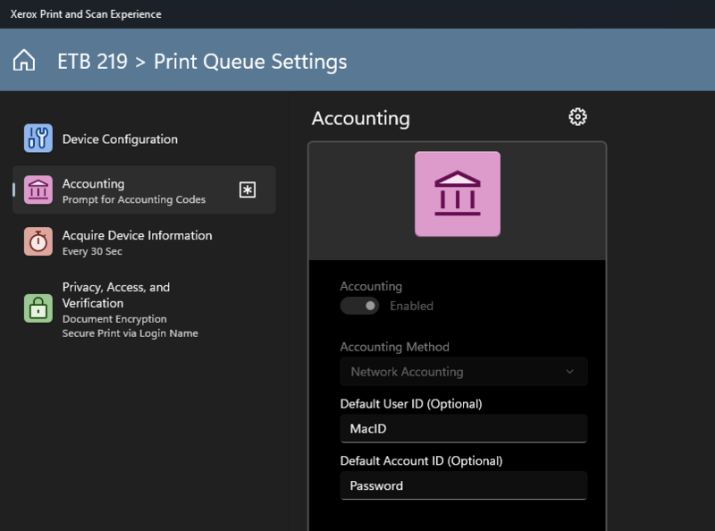
Task: Toggle the Accounting Enabled switch
Action: click(x=359, y=306)
